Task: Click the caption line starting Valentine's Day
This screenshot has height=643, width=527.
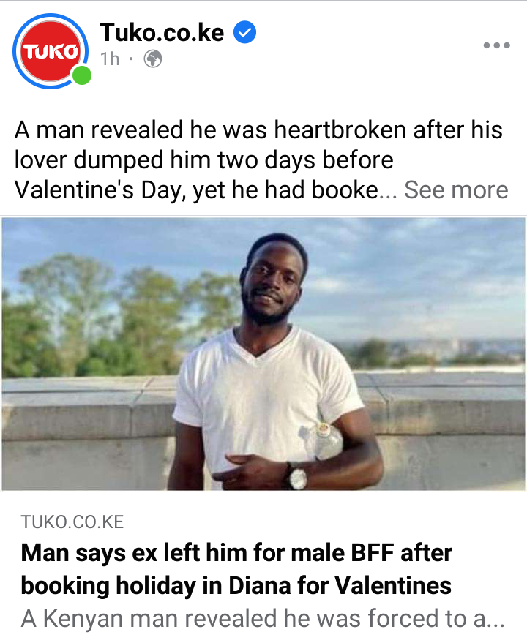Action: tap(196, 190)
